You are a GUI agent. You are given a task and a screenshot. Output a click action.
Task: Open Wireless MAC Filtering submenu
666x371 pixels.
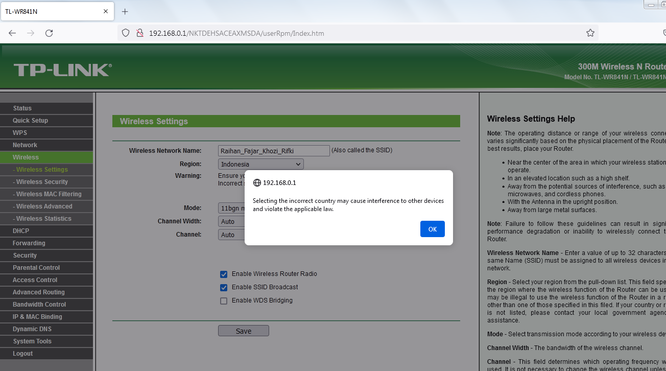pos(46,194)
